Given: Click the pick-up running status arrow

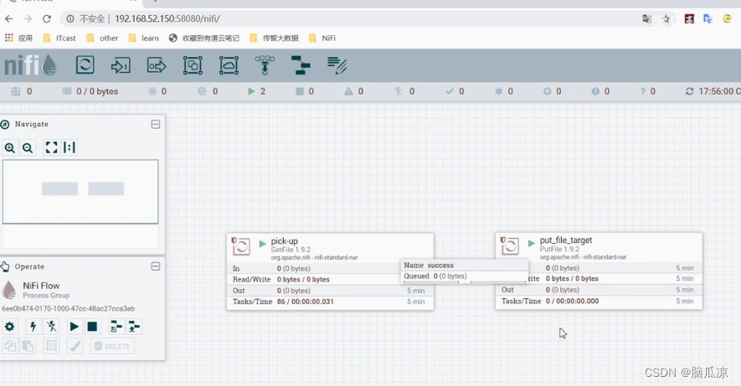Looking at the screenshot, I should point(262,244).
